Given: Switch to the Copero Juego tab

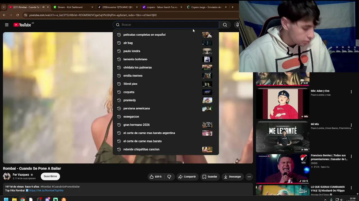Looking at the screenshot, I should pos(207,7).
